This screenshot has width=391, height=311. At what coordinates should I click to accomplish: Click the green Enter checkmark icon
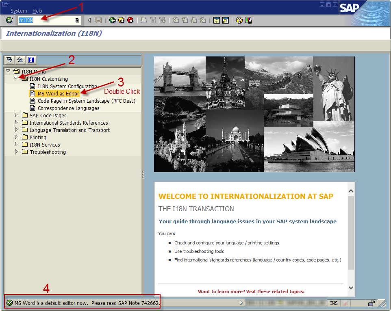9,20
